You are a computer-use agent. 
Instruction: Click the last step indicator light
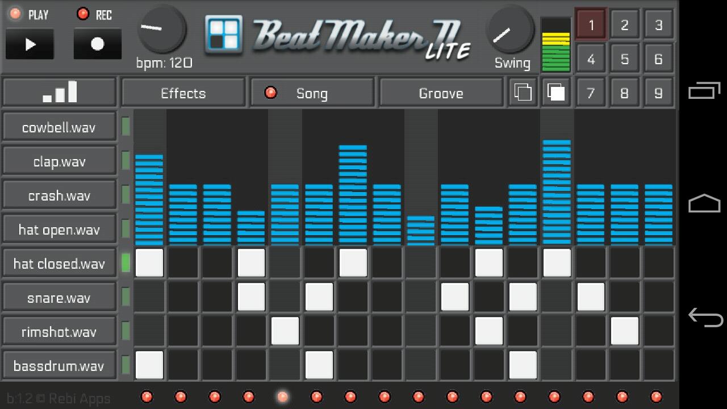tap(656, 397)
